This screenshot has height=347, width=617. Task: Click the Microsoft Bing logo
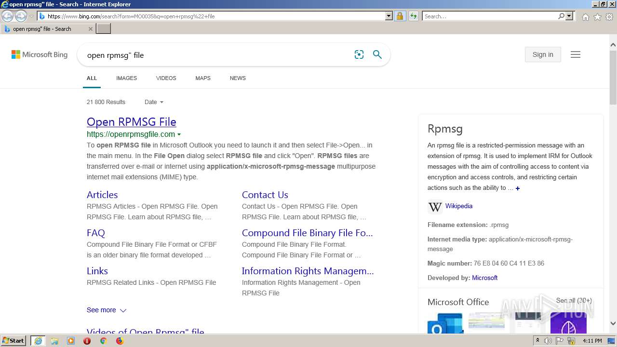(x=40, y=54)
